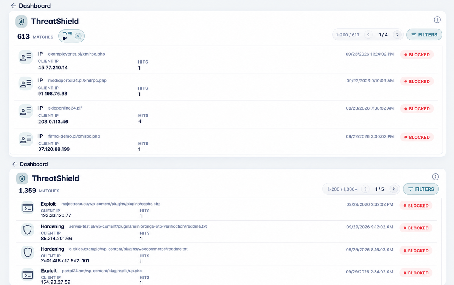Viewport: 454px width, 285px height.
Task: Go to previous page from 1 / 4
Action: 368,34
